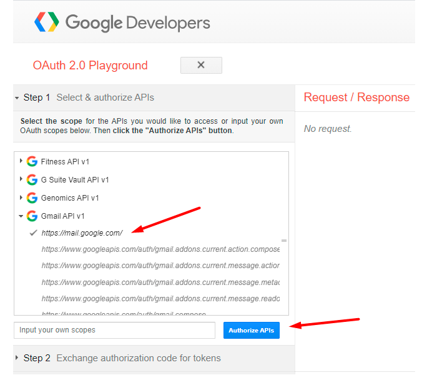Open the OAuth 2.0 Playground title link

(x=90, y=66)
